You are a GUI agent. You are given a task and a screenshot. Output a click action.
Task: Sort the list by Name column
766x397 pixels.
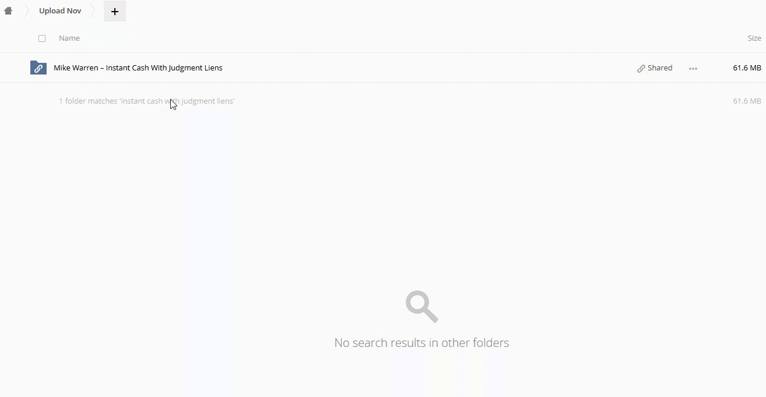pyautogui.click(x=69, y=38)
